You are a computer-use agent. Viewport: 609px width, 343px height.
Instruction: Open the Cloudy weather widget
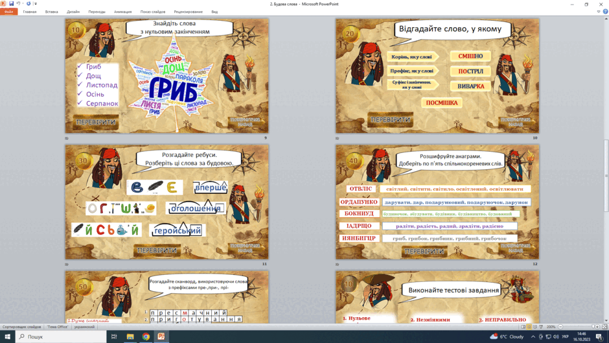[507, 337]
